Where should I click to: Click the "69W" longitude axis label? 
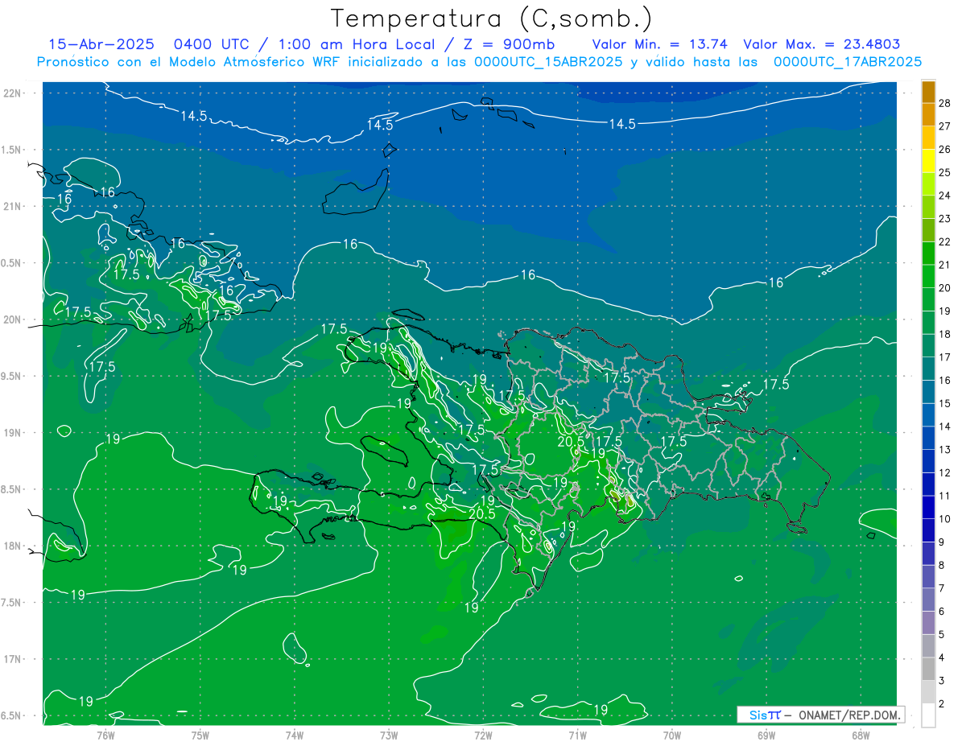pyautogui.click(x=766, y=736)
